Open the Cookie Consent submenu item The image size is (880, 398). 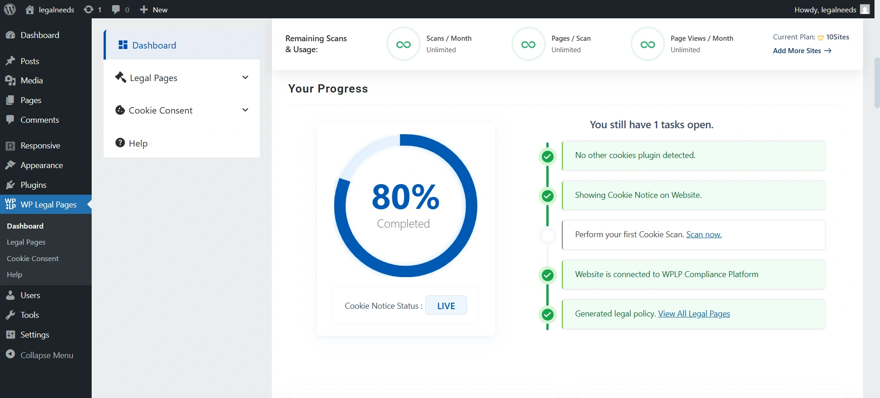[33, 258]
